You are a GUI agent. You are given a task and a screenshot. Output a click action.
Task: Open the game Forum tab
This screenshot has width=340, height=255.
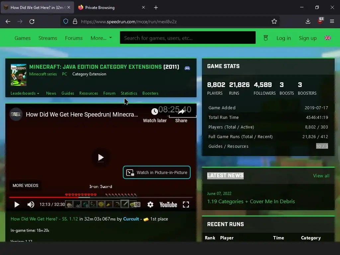(x=109, y=93)
